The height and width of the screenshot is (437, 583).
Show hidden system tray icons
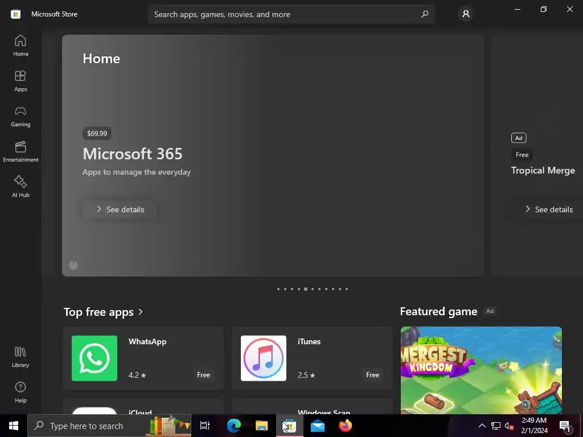click(x=482, y=426)
